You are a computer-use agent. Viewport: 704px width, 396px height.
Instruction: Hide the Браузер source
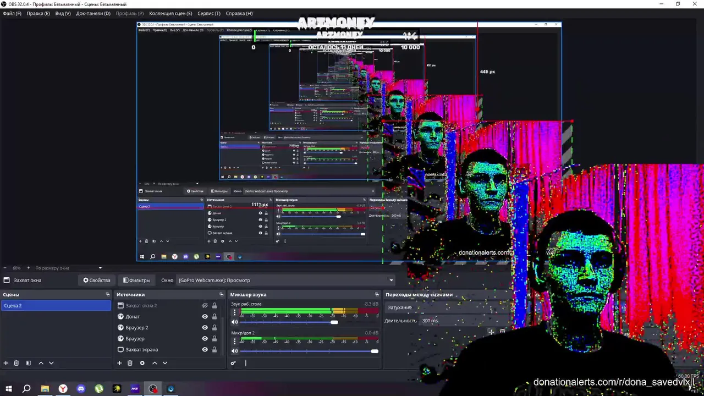point(205,339)
